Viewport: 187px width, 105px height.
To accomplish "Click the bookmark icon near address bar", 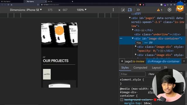I will pyautogui.click(x=38, y=5).
